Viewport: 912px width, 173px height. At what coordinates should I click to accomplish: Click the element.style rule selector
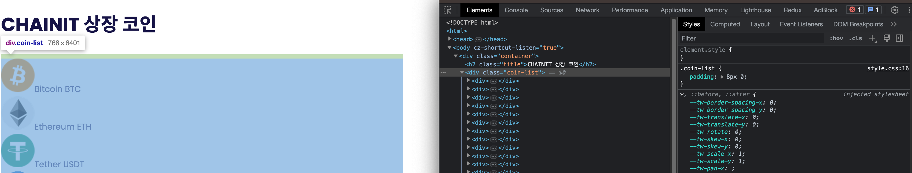[x=702, y=50]
